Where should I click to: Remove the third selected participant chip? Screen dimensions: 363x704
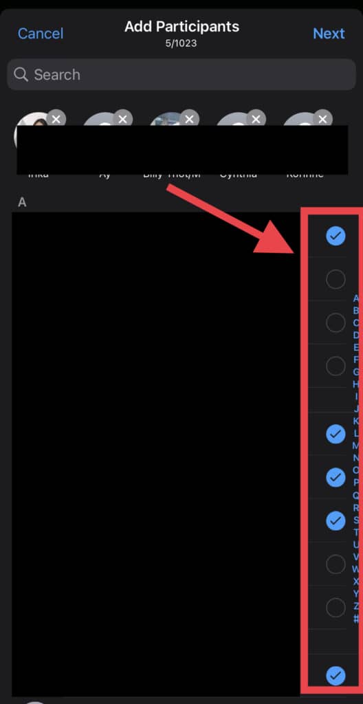click(190, 120)
